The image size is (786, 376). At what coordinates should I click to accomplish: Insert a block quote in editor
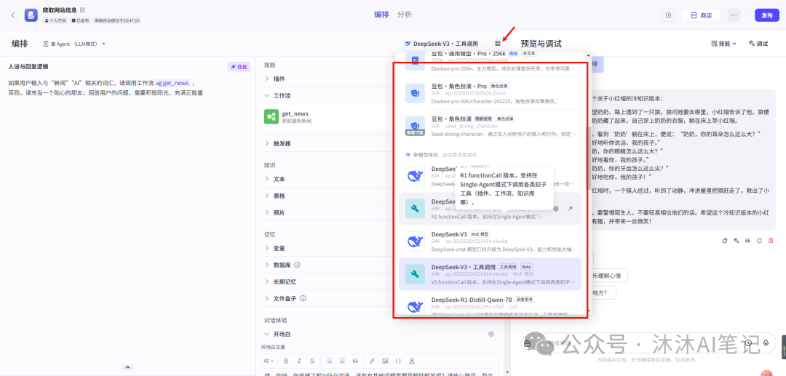(355, 361)
